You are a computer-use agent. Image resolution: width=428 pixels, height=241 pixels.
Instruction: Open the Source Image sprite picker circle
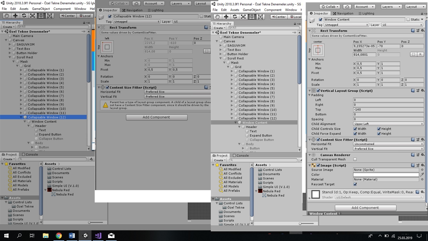pos(422,170)
